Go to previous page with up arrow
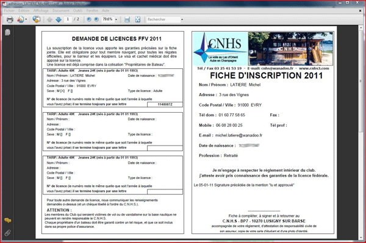This screenshot has width=366, height=243. pyautogui.click(x=49, y=19)
